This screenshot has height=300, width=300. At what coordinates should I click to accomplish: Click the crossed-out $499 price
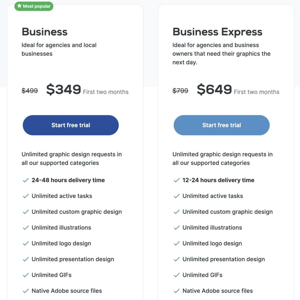pyautogui.click(x=30, y=91)
